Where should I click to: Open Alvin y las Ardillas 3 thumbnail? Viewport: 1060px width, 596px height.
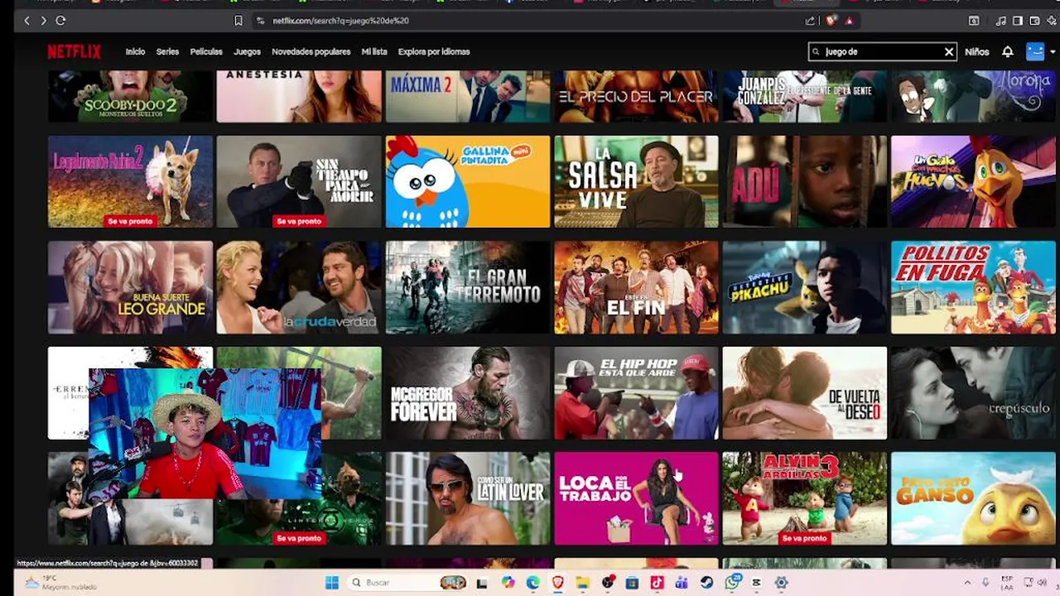click(x=805, y=498)
